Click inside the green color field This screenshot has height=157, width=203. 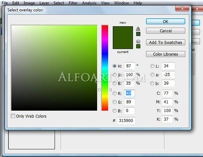[54, 68]
